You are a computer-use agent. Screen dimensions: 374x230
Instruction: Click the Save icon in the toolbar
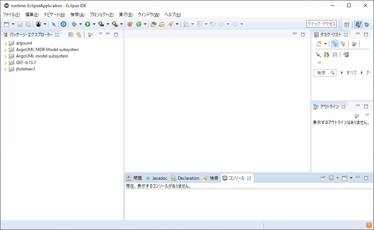pyautogui.click(x=20, y=24)
